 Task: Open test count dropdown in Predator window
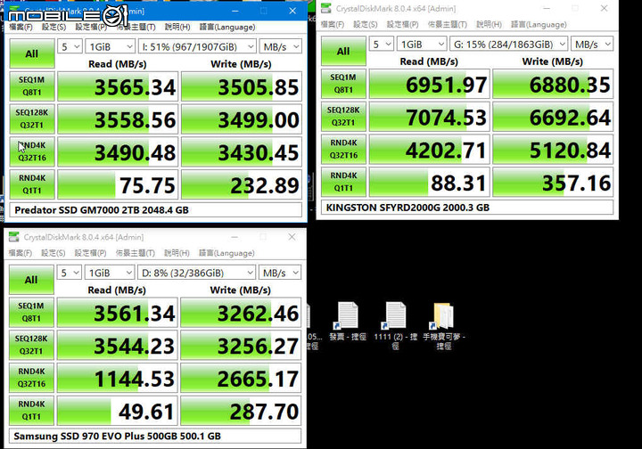(70, 46)
